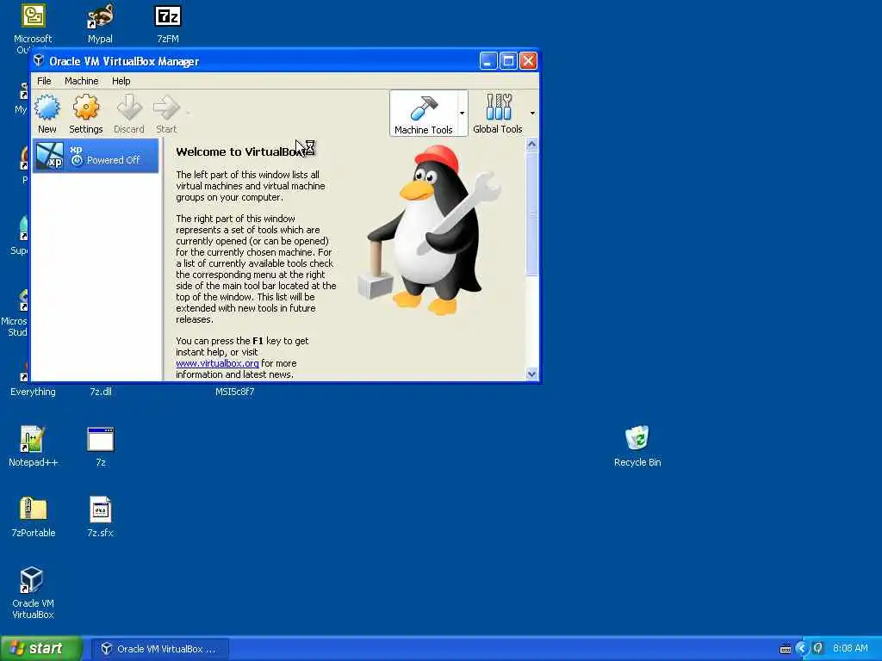Expand the Global Tools dropdown arrow
The width and height of the screenshot is (882, 661).
click(532, 114)
